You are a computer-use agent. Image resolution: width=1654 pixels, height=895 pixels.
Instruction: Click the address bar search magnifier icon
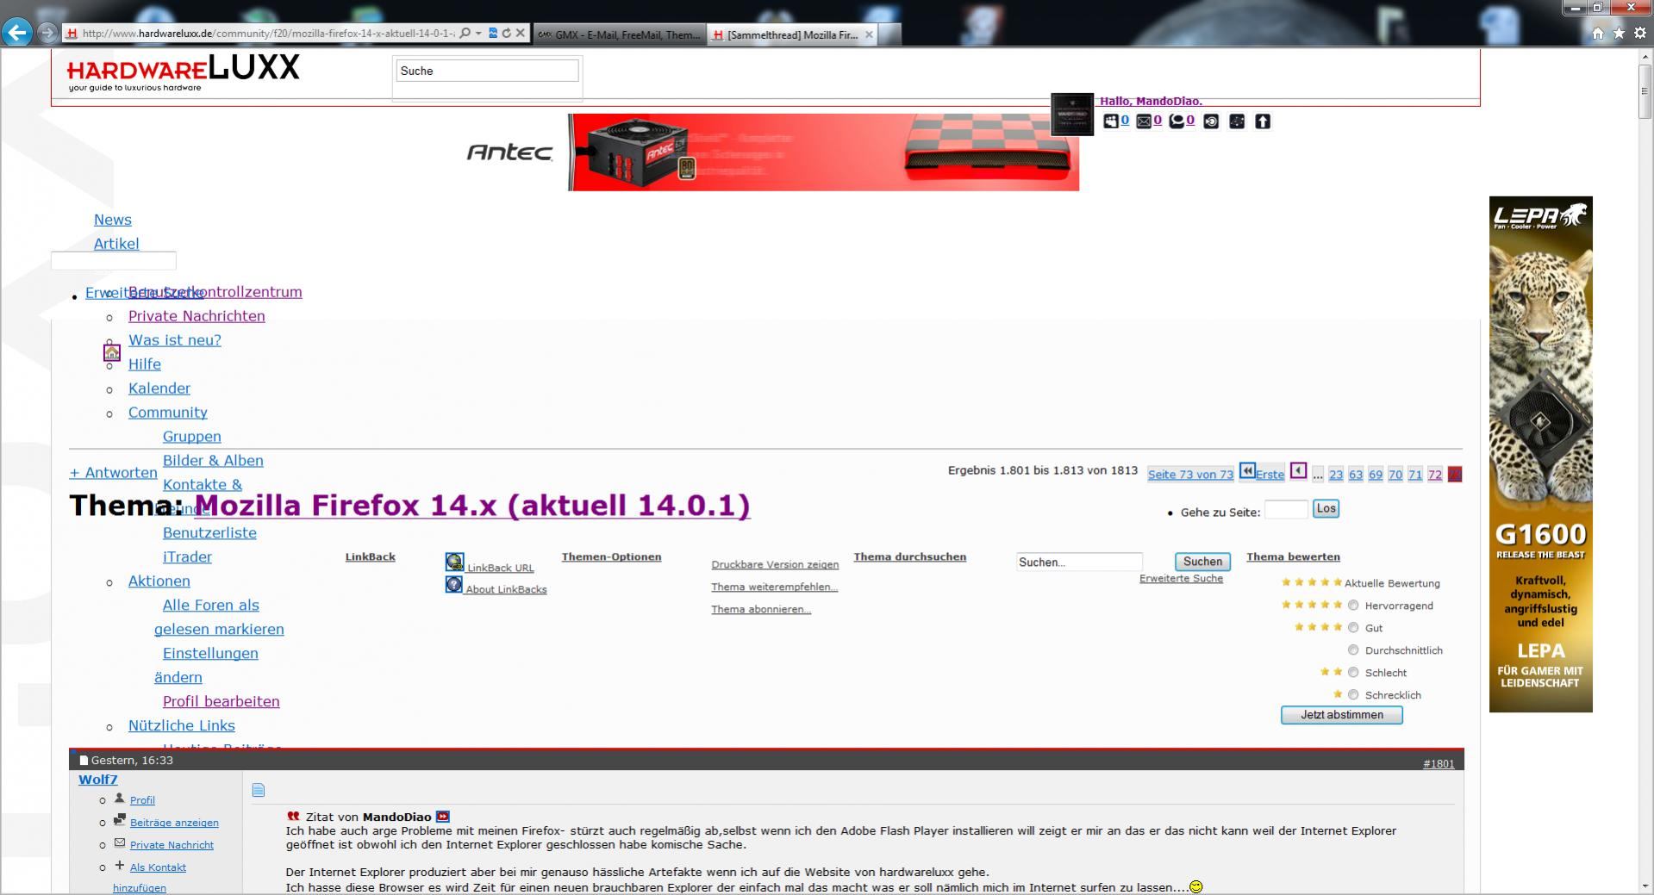tap(465, 34)
